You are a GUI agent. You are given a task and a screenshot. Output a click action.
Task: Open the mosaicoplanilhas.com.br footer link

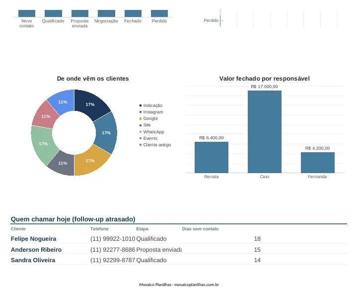pos(197,285)
